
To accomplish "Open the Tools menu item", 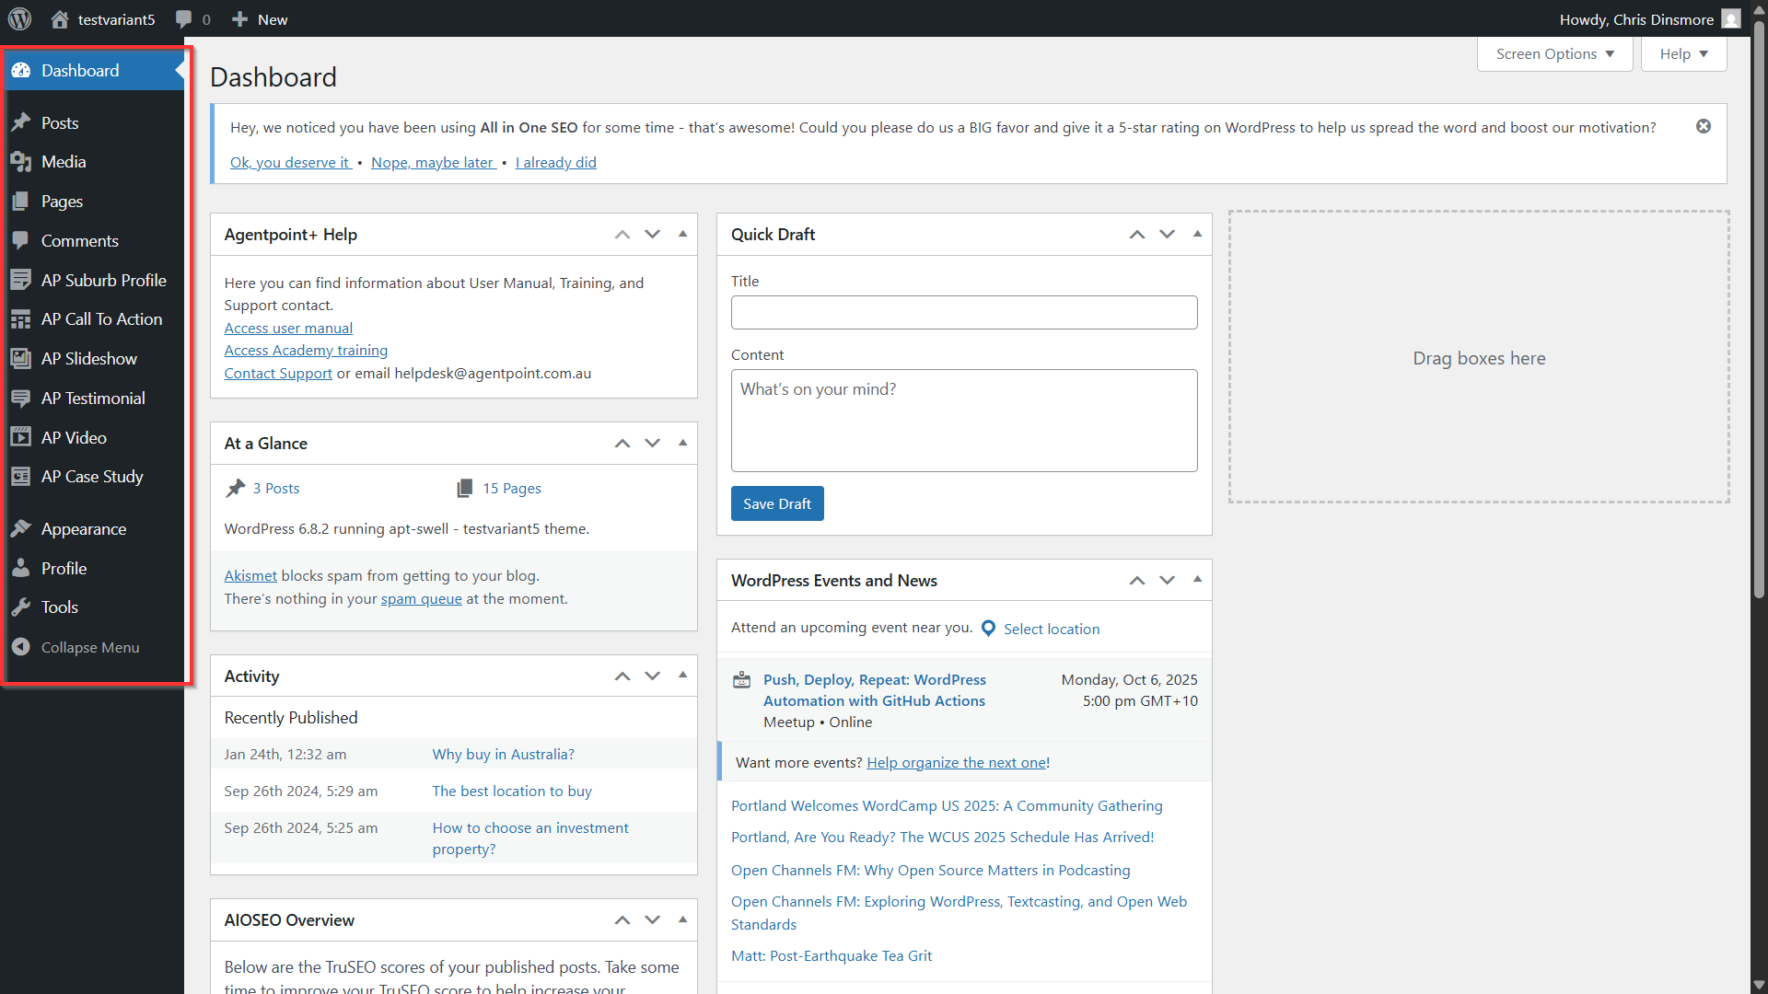I will (92, 607).
